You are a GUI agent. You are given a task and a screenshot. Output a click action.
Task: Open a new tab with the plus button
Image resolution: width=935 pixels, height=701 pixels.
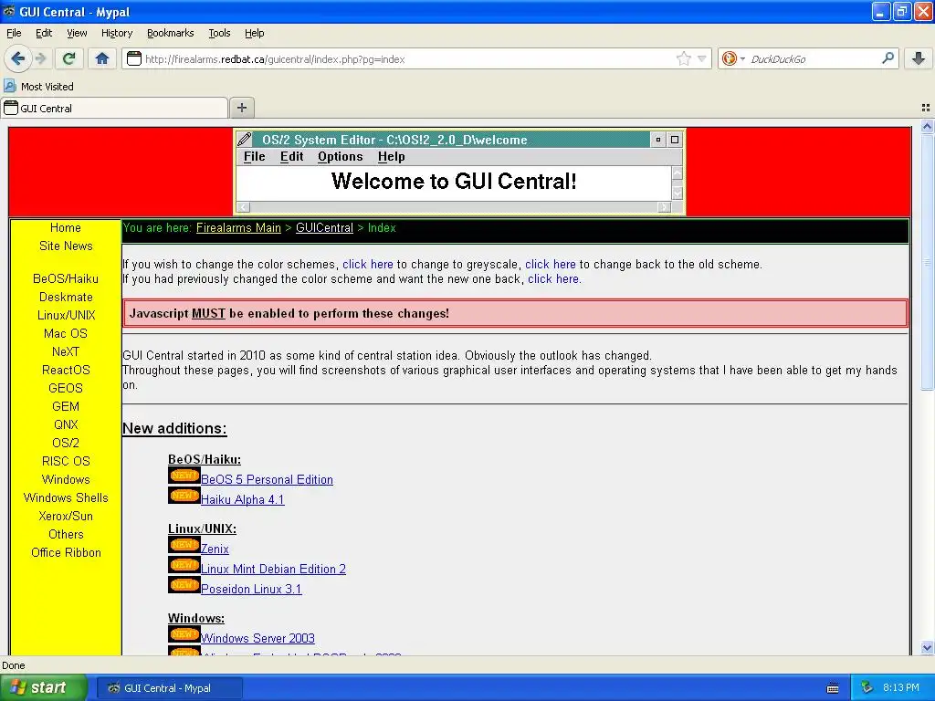click(241, 108)
